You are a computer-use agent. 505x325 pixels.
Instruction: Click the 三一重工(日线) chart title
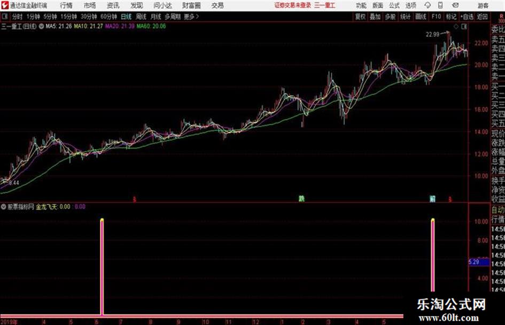19,26
